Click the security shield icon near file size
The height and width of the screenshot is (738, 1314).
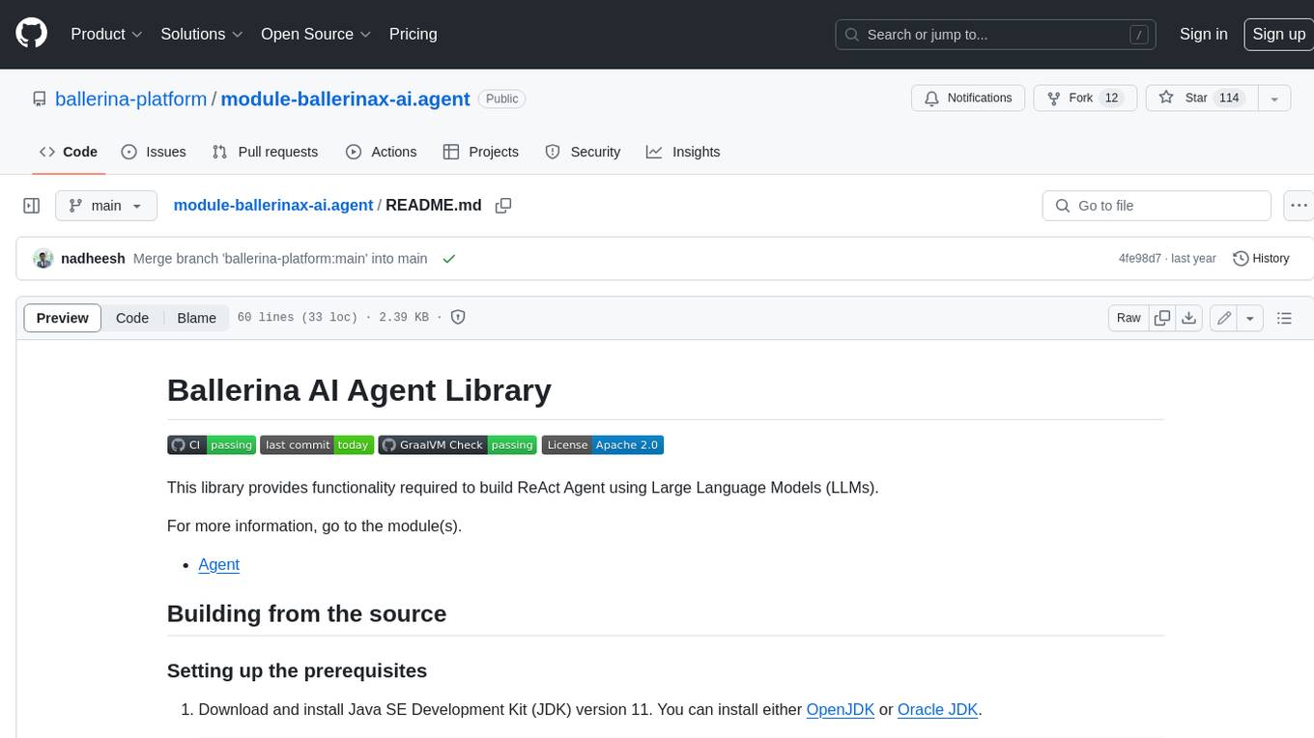click(x=458, y=317)
